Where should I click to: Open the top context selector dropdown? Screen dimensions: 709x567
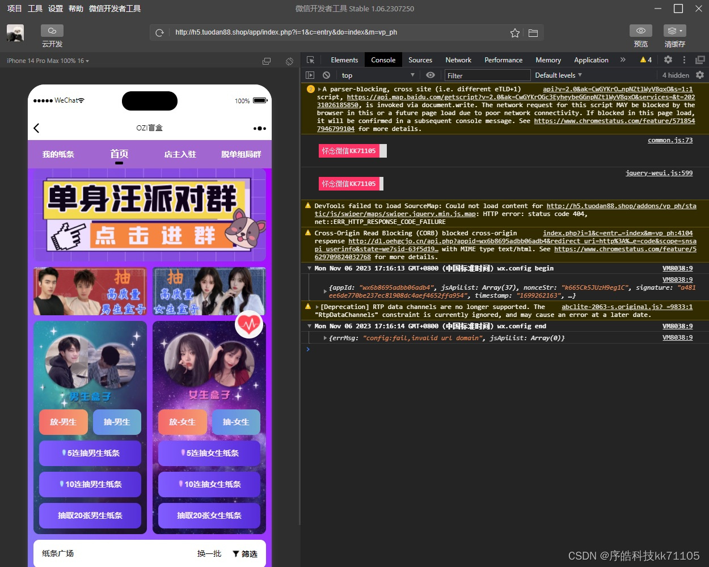tap(378, 75)
